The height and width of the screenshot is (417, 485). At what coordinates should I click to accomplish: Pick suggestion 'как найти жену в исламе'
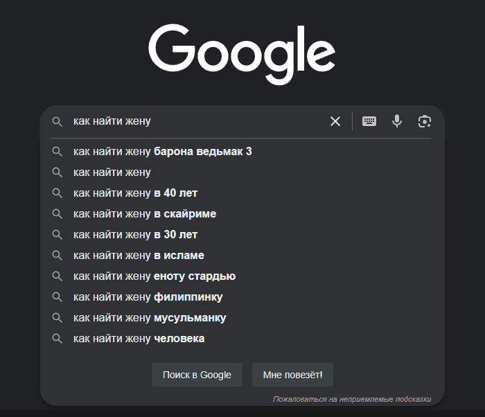coord(242,255)
